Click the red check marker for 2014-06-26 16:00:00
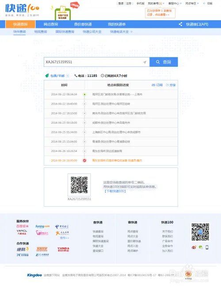This screenshot has width=221, height=288. click(x=84, y=160)
